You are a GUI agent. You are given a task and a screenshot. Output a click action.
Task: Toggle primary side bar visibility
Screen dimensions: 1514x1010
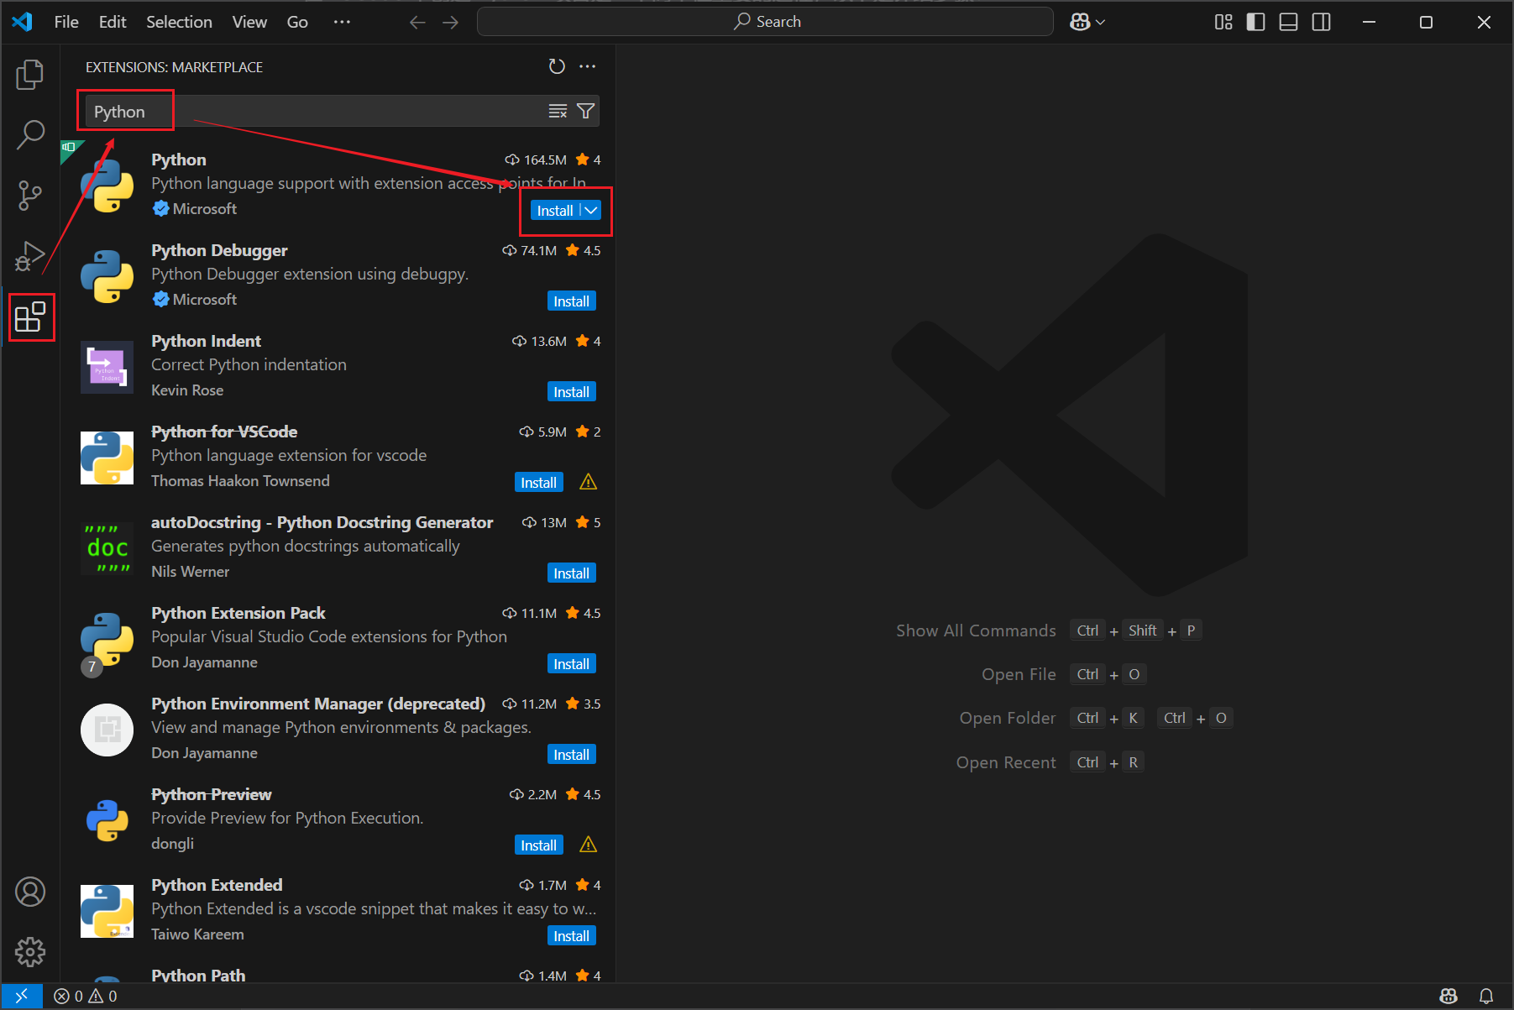point(1256,22)
